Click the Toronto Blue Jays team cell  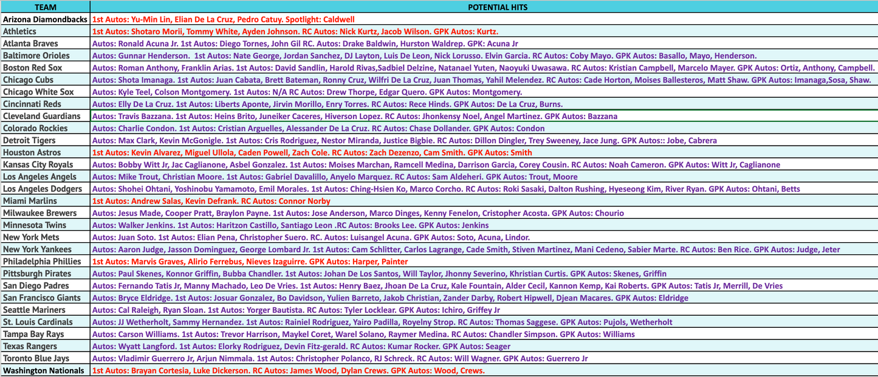pos(45,359)
